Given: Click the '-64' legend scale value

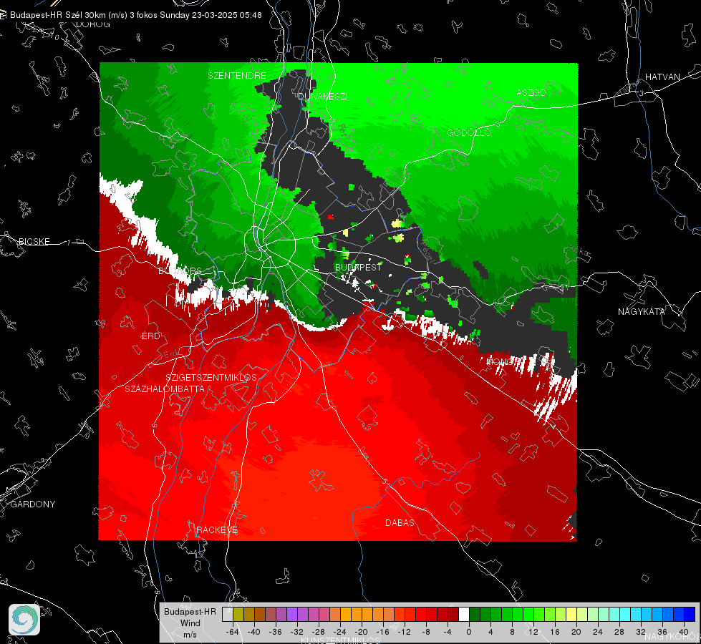Looking at the screenshot, I should 233,632.
